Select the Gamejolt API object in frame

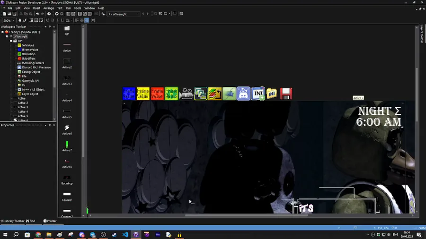(x=201, y=94)
